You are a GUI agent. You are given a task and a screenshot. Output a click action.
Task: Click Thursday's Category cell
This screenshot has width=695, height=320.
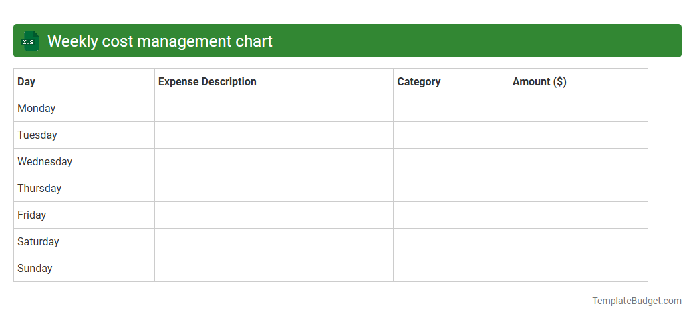pos(451,188)
